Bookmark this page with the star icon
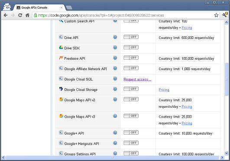Viewport: 230px width, 161px height. (x=217, y=15)
